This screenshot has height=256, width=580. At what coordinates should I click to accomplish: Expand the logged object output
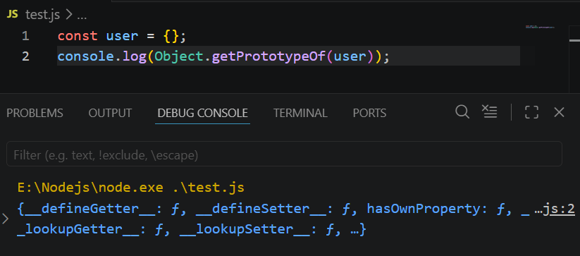[x=5, y=219]
